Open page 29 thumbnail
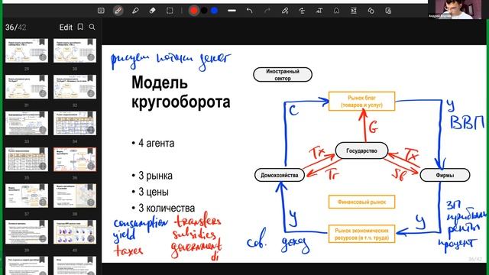This screenshot has height=275, width=489. [27, 50]
